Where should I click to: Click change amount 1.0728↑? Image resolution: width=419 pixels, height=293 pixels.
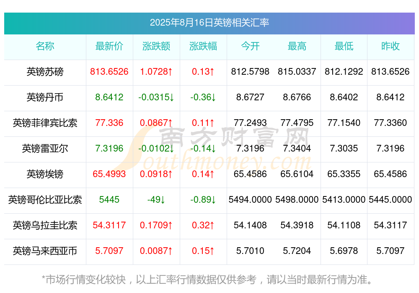click(x=156, y=72)
